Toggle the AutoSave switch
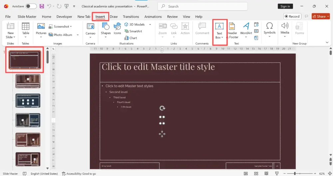 [x=31, y=6]
